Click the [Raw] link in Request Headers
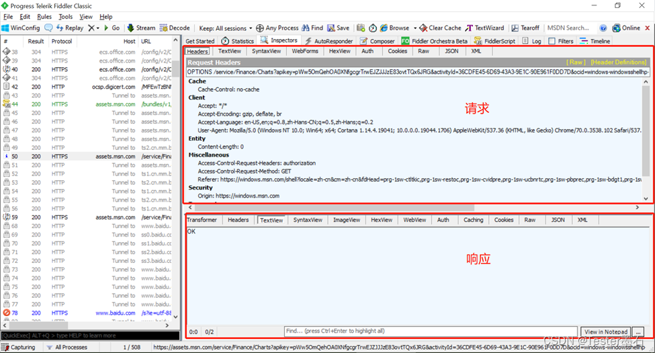The height and width of the screenshot is (353, 655). pyautogui.click(x=576, y=63)
